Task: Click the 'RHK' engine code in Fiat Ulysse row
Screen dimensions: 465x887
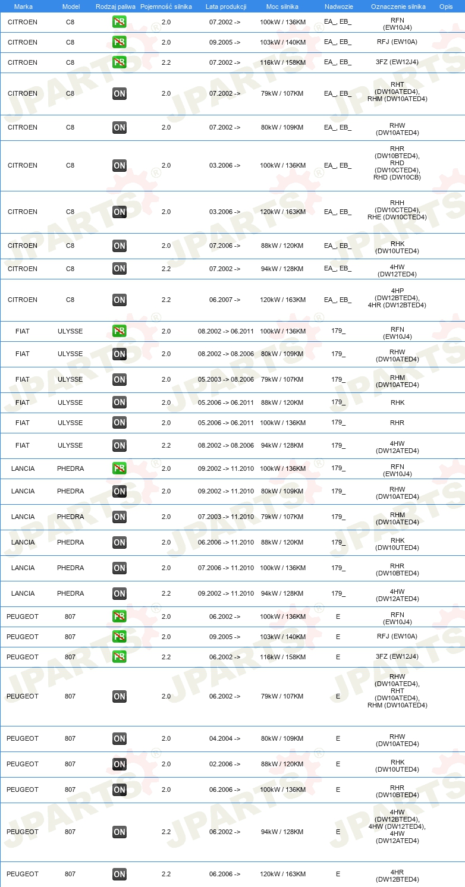Action: (397, 402)
